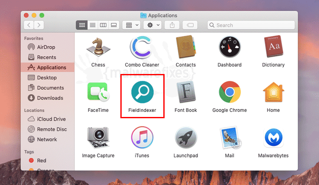Image resolution: width=319 pixels, height=185 pixels.
Task: Switch to icon view
Action: pyautogui.click(x=82, y=25)
